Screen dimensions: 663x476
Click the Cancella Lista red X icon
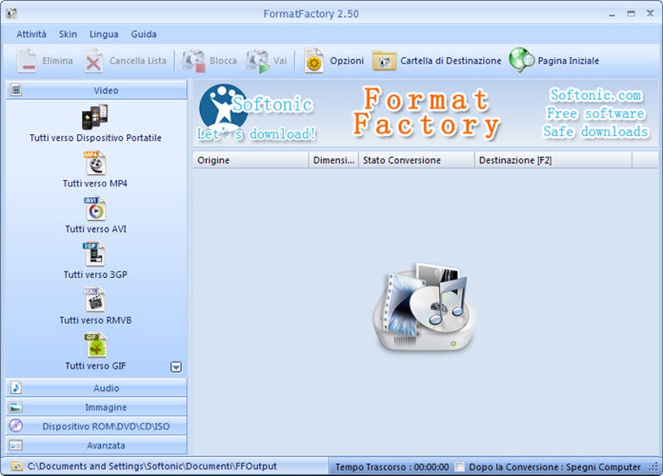click(x=94, y=61)
